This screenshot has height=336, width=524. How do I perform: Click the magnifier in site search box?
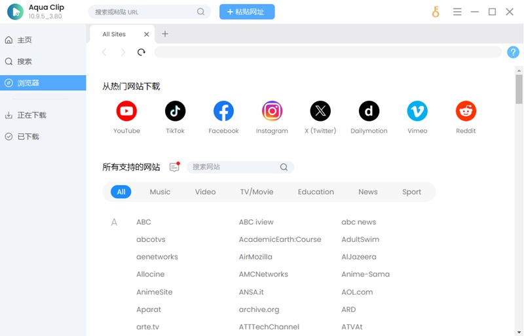pyautogui.click(x=284, y=167)
